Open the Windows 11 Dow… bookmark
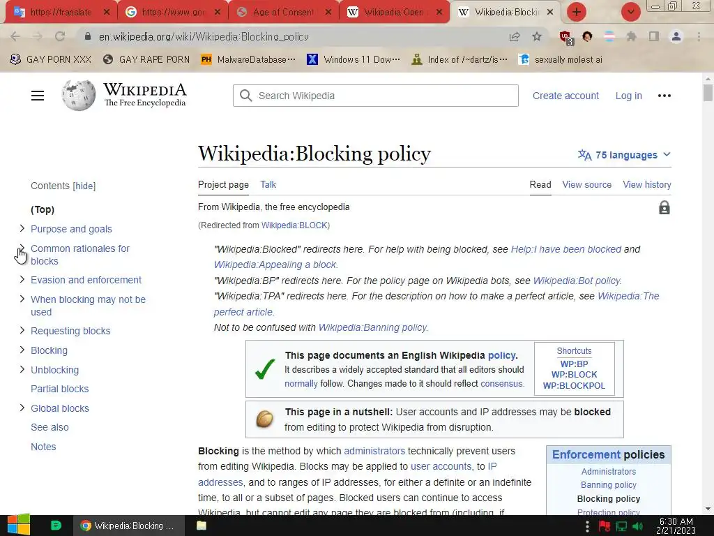Image resolution: width=714 pixels, height=536 pixels. point(354,59)
